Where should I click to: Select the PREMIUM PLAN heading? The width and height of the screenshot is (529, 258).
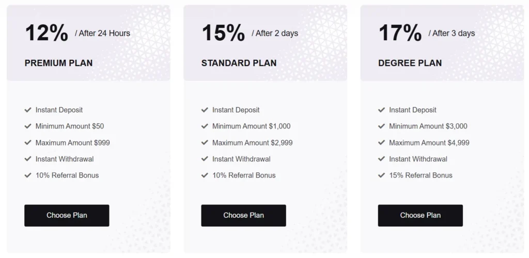[58, 63]
